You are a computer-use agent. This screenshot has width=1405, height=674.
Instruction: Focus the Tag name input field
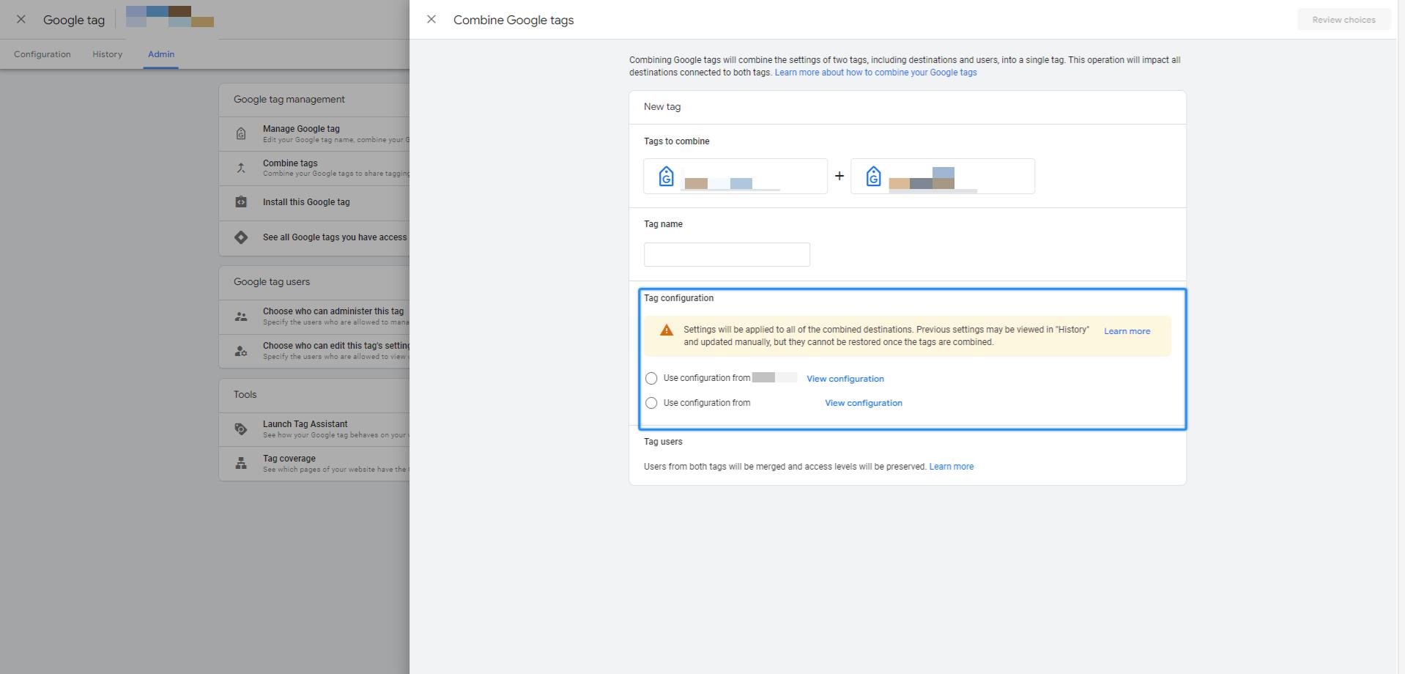[x=727, y=255]
